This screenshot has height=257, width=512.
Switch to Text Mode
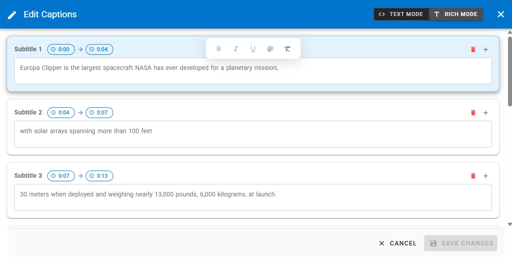coord(401,14)
